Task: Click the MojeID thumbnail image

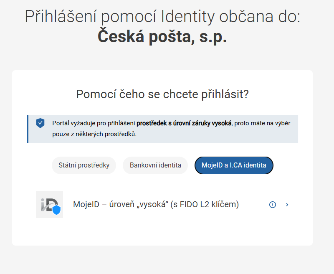Action: (x=49, y=204)
